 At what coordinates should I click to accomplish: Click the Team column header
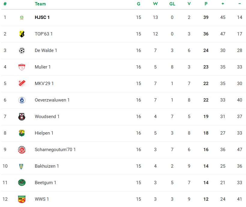[40, 4]
